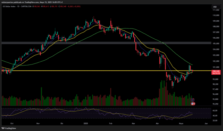Click the 95,050 level on price scale
The image size is (223, 131).
point(216,104)
